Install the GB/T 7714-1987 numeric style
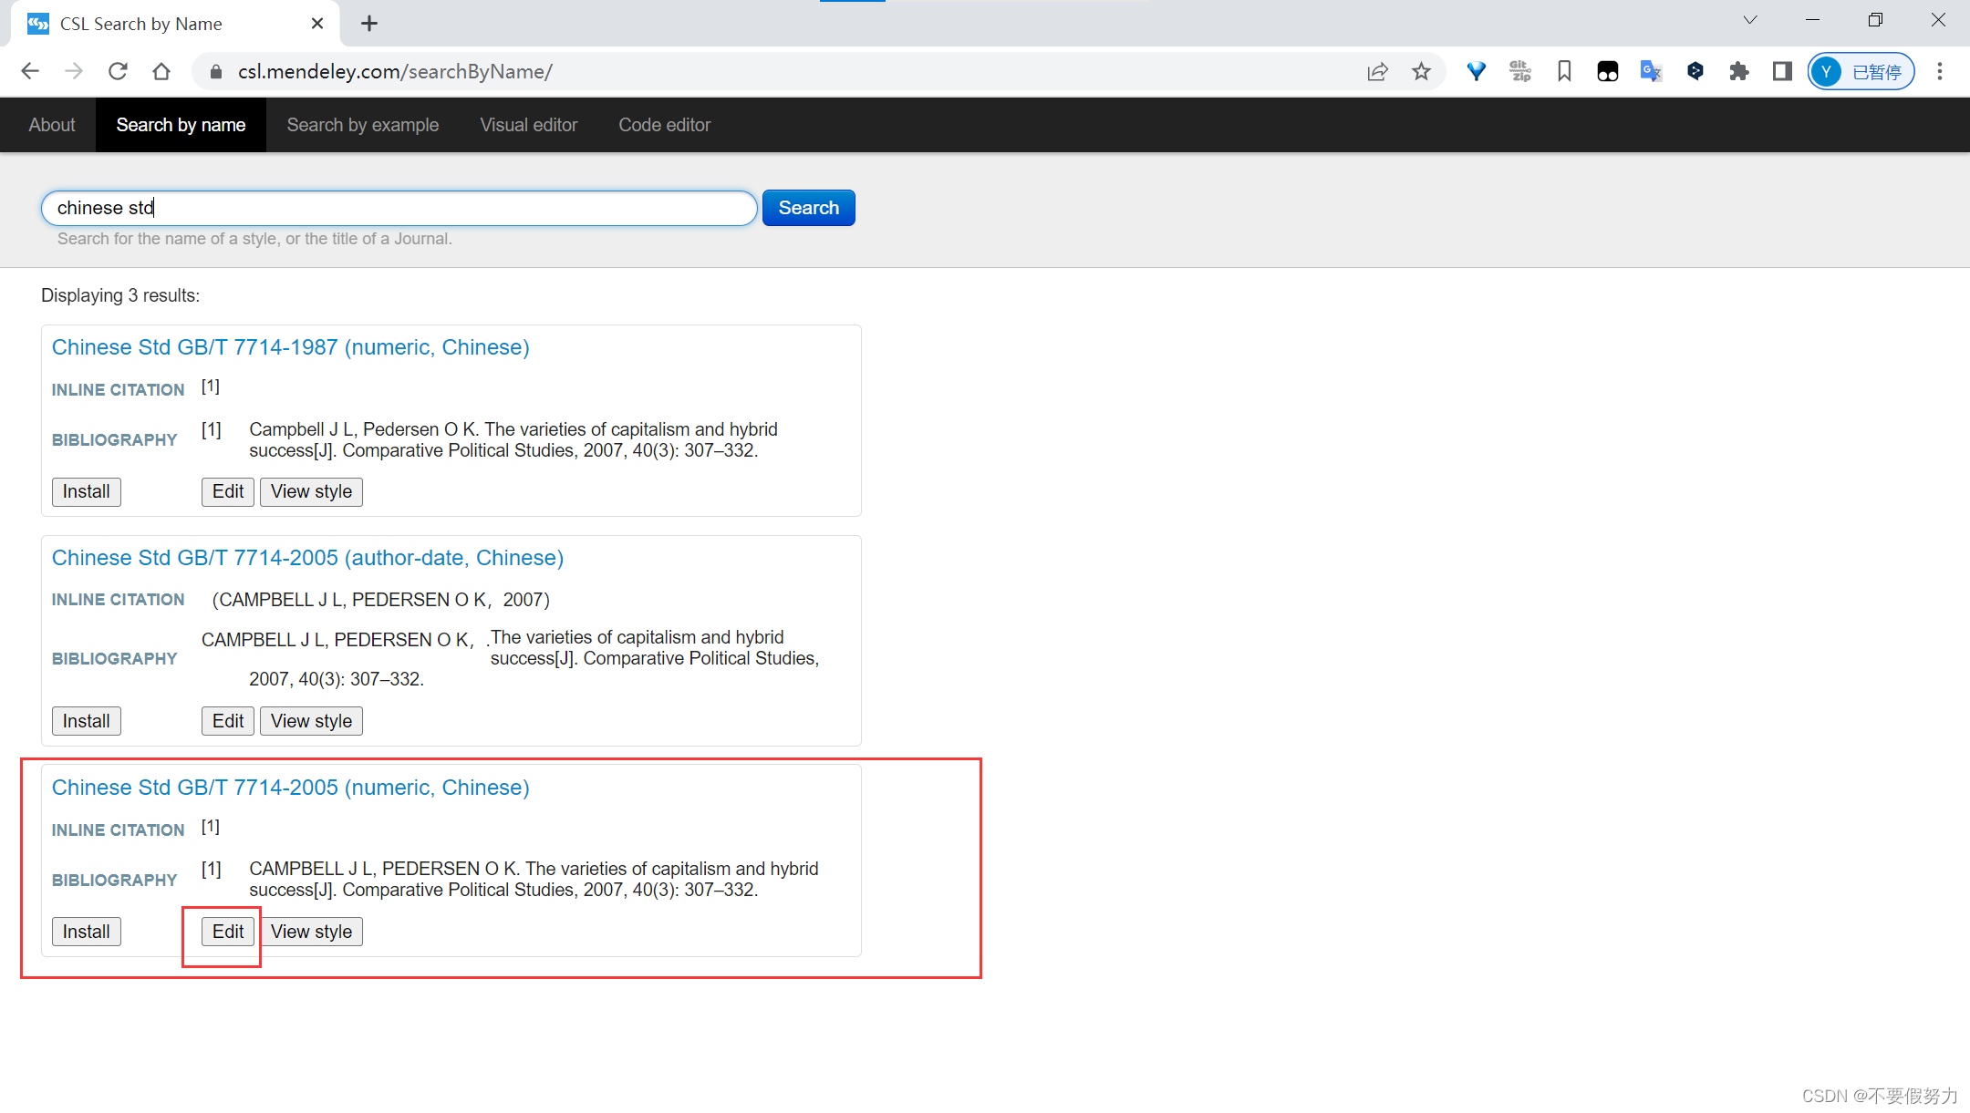Image resolution: width=1970 pixels, height=1113 pixels. [86, 491]
